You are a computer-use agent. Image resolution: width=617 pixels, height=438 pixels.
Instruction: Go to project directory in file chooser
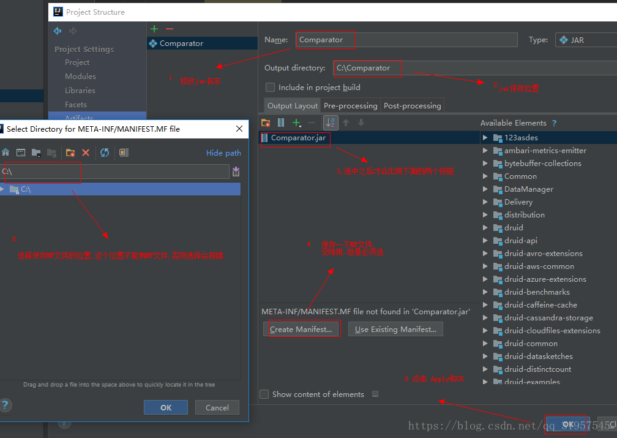(x=36, y=153)
